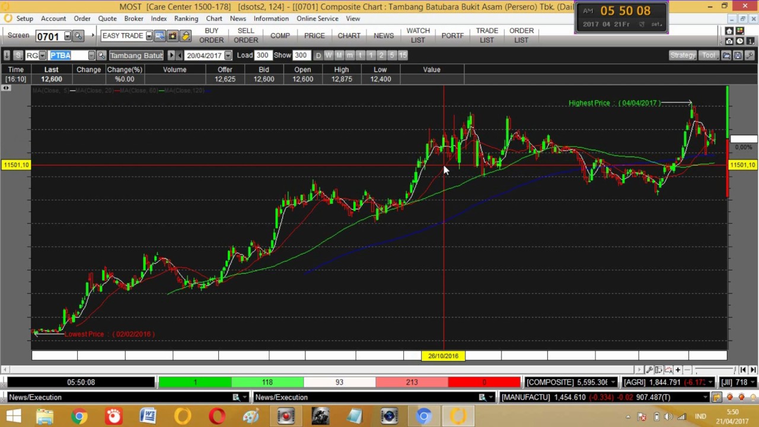Click the screen number search magnifier icon
Viewport: 759px width, 427px height.
[78, 36]
